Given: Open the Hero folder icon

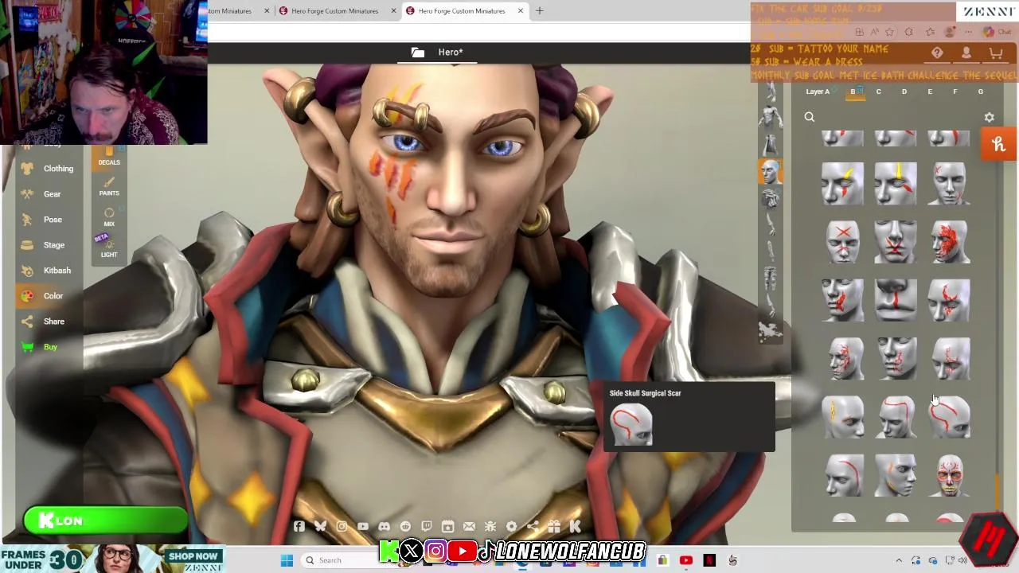Looking at the screenshot, I should pos(417,52).
